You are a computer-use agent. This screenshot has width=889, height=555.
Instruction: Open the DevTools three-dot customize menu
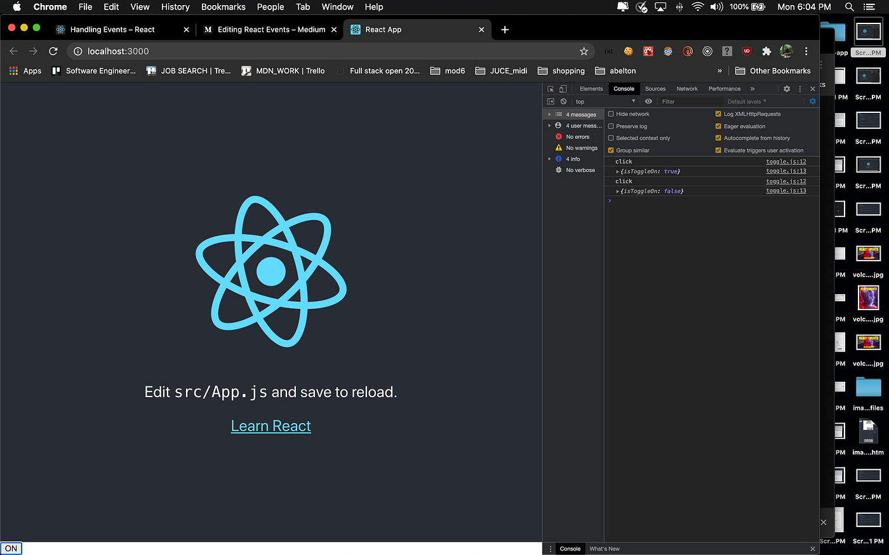click(x=800, y=89)
